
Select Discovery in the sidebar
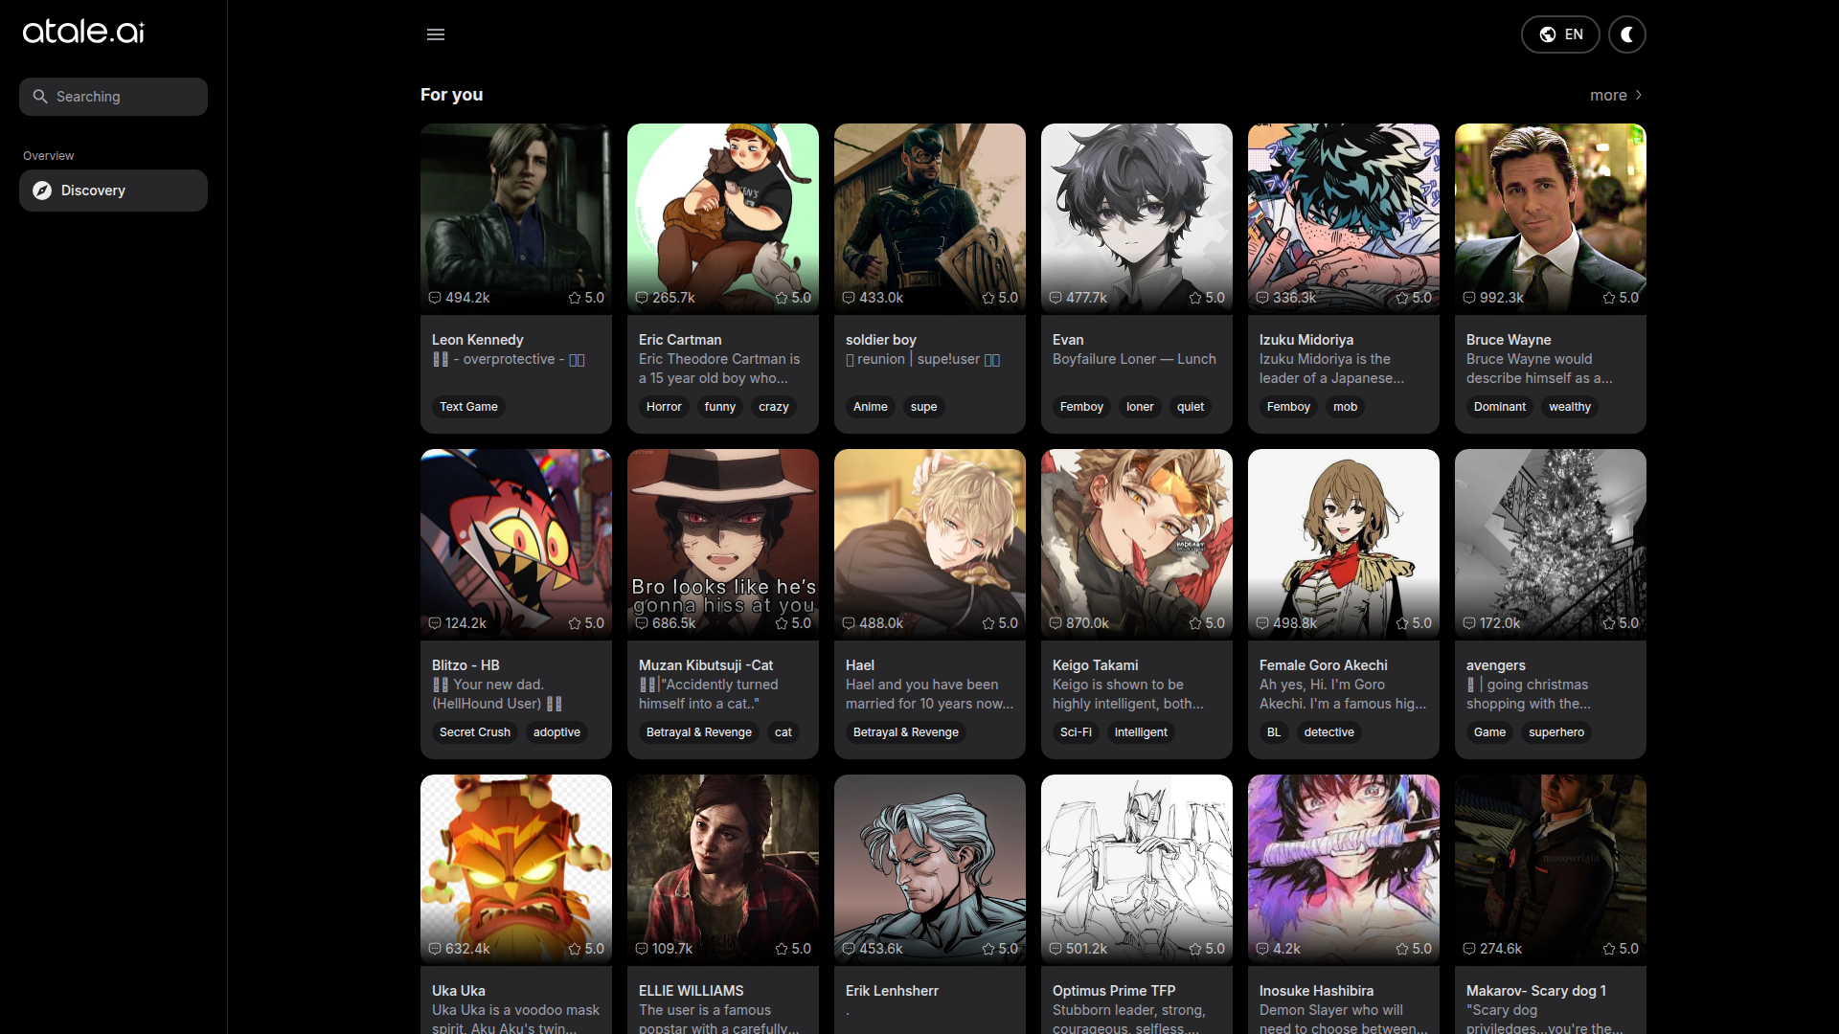(x=113, y=191)
